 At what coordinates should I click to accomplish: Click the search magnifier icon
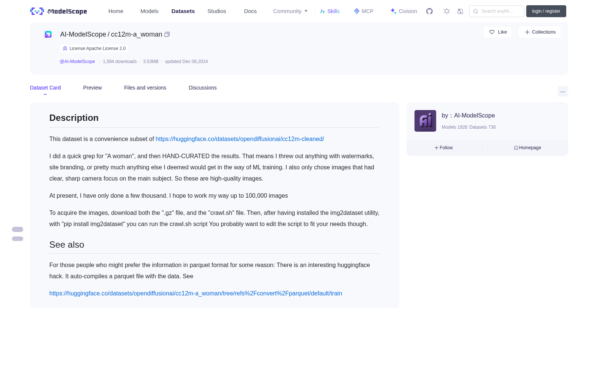(475, 11)
